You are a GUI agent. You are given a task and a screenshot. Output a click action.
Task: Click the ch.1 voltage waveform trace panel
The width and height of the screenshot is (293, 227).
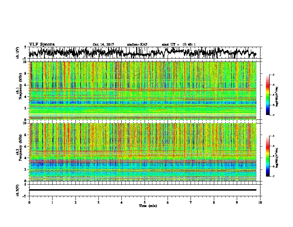coord(144,53)
